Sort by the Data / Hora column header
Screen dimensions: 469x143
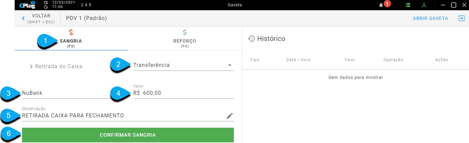click(x=298, y=60)
